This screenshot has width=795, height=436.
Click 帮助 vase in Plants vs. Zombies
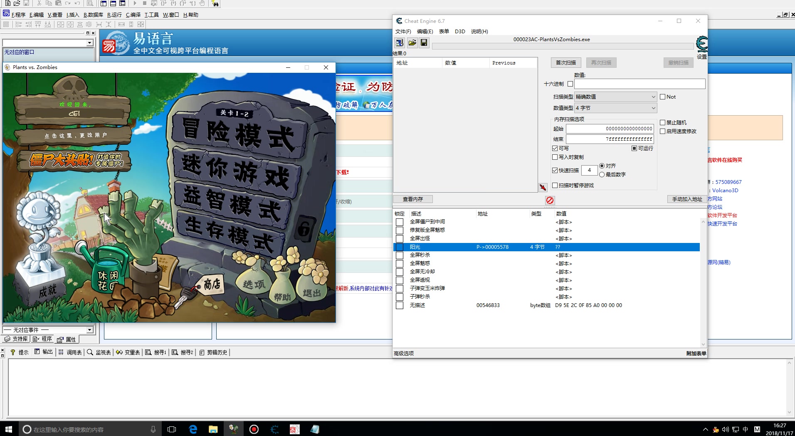[x=282, y=296]
